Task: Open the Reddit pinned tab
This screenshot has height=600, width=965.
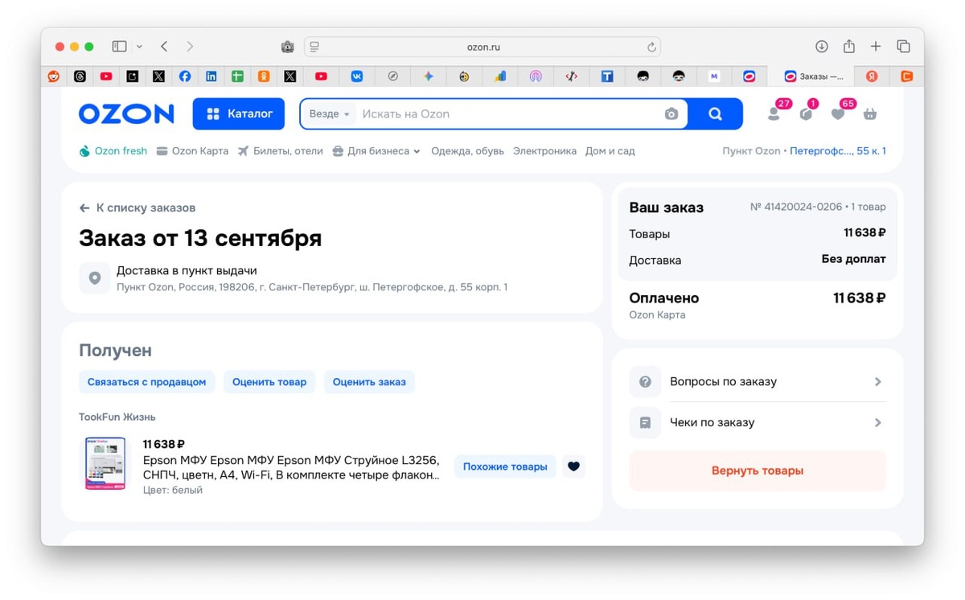Action: 54,76
